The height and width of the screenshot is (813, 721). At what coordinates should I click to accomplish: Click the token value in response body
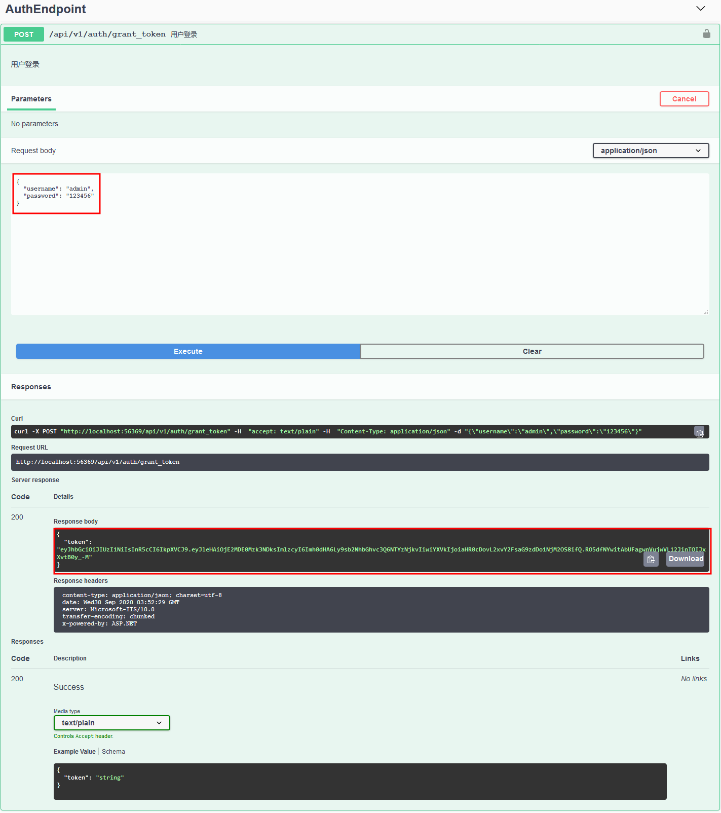click(x=381, y=553)
